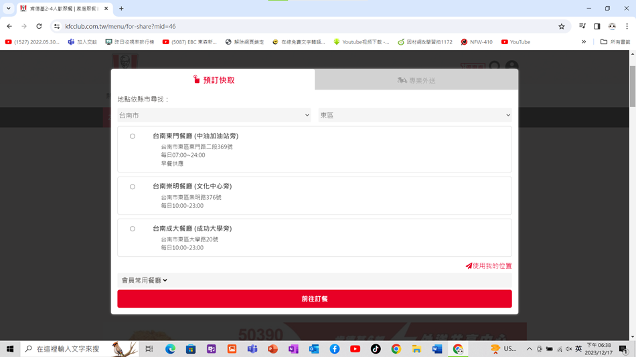Click the 台南崇明餐廳 (文化中心旁) title text
The image size is (636, 357).
coord(192,187)
